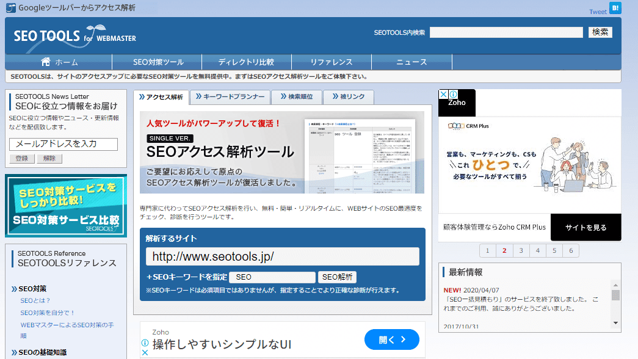The height and width of the screenshot is (359, 638).
Task: Click the SEO解析 button
Action: 337,277
